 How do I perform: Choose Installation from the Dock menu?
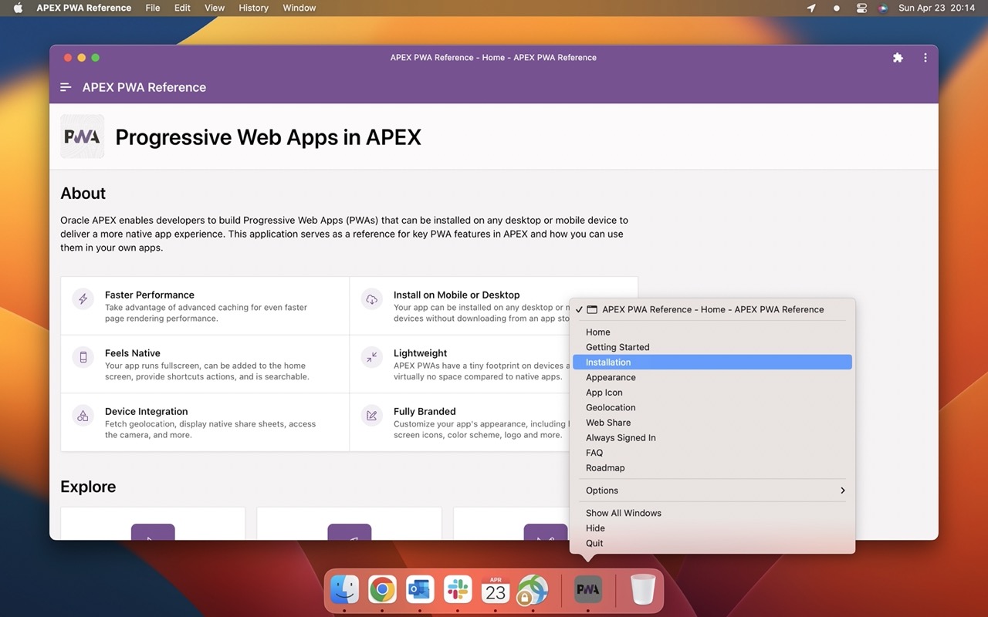click(608, 362)
